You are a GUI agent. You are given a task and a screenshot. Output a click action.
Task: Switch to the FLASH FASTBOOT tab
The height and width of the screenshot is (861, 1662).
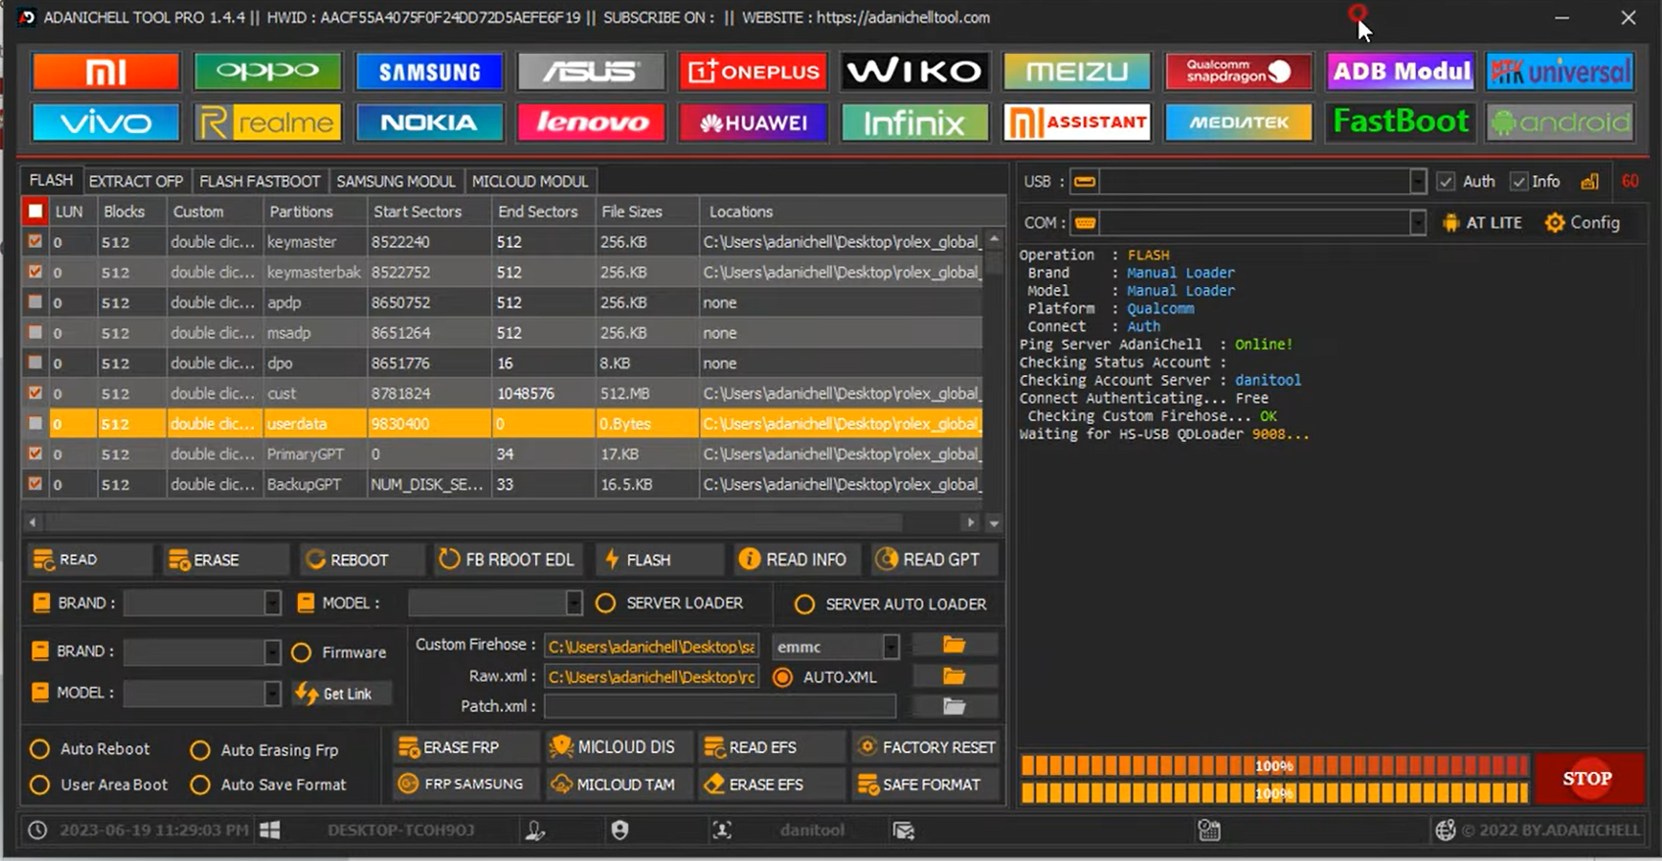tap(260, 181)
